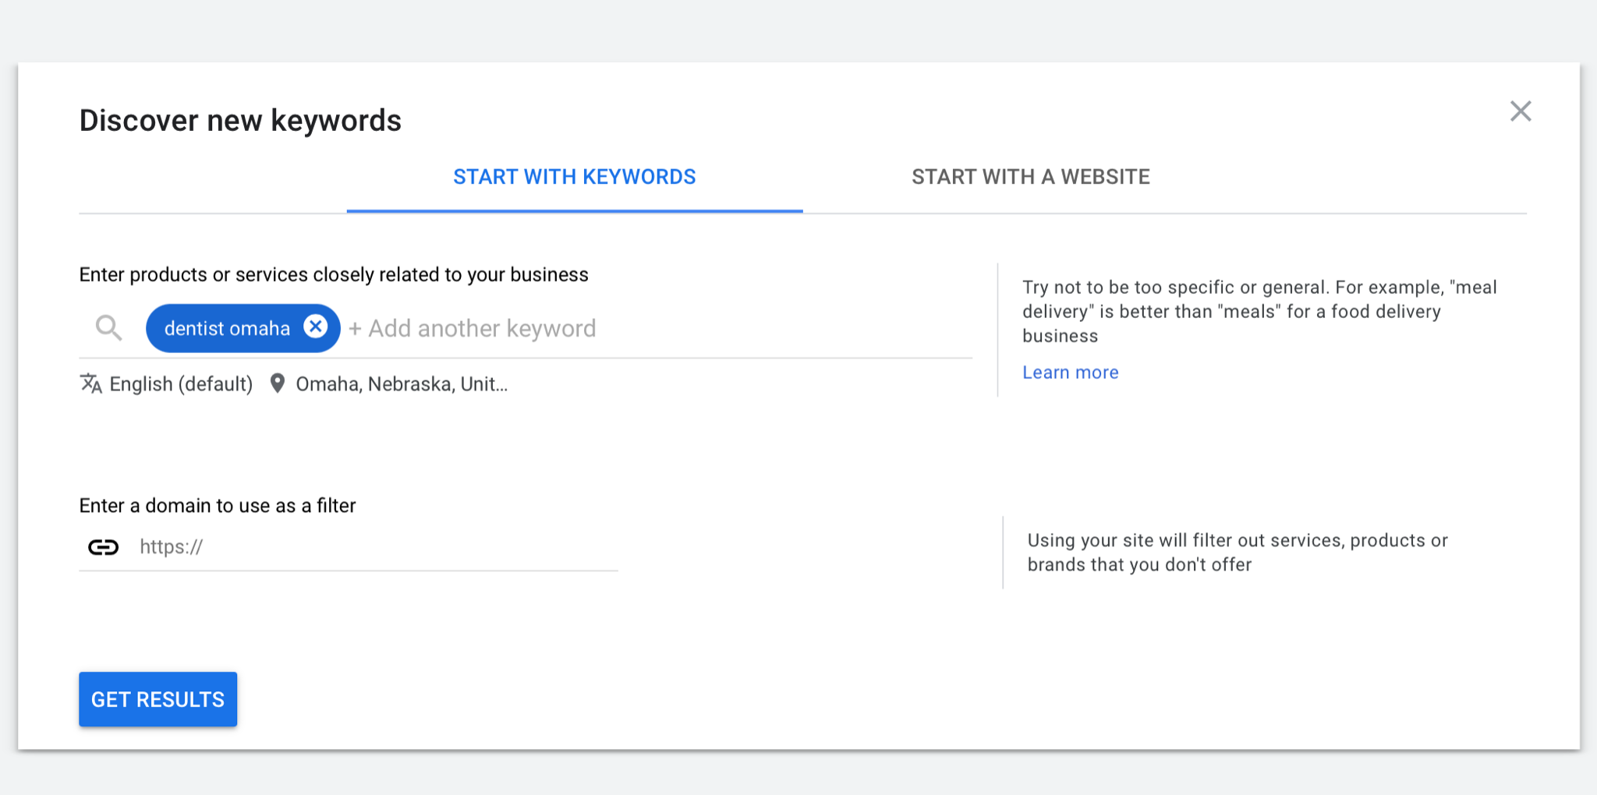Open the Learn more link
The image size is (1597, 795).
(1070, 373)
